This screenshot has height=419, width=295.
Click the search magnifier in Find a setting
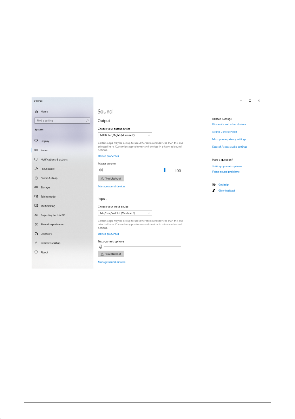click(x=87, y=121)
